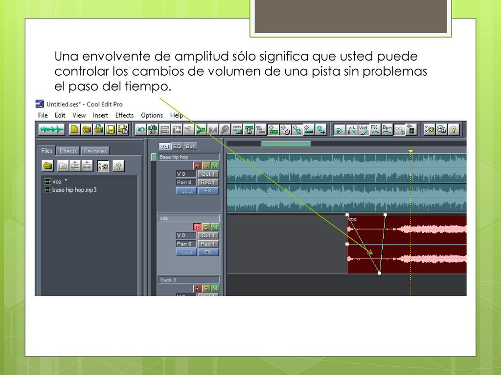Click Insert into Multitrack icon in Files panel
The width and height of the screenshot is (501, 375).
(x=75, y=166)
